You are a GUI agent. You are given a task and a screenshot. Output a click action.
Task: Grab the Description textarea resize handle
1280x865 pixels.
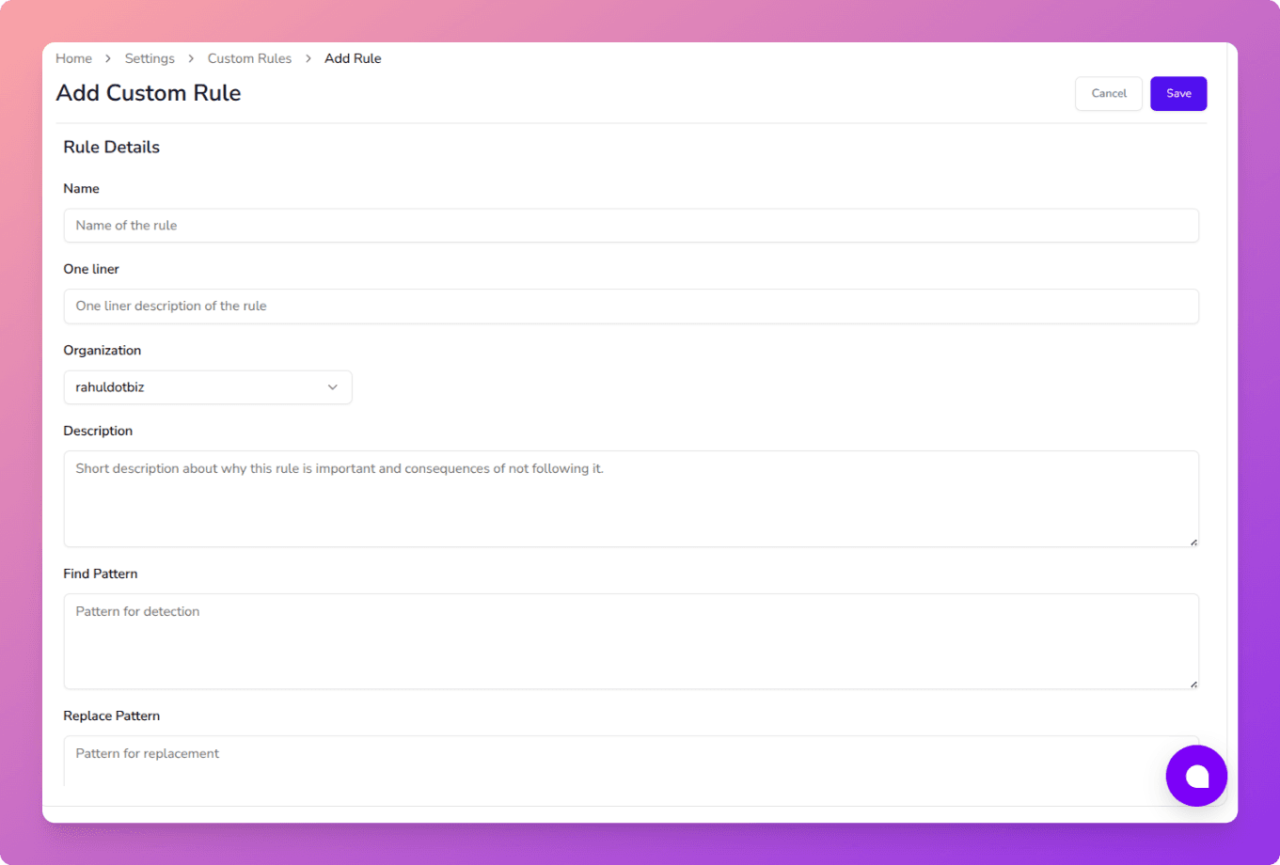pyautogui.click(x=1193, y=542)
